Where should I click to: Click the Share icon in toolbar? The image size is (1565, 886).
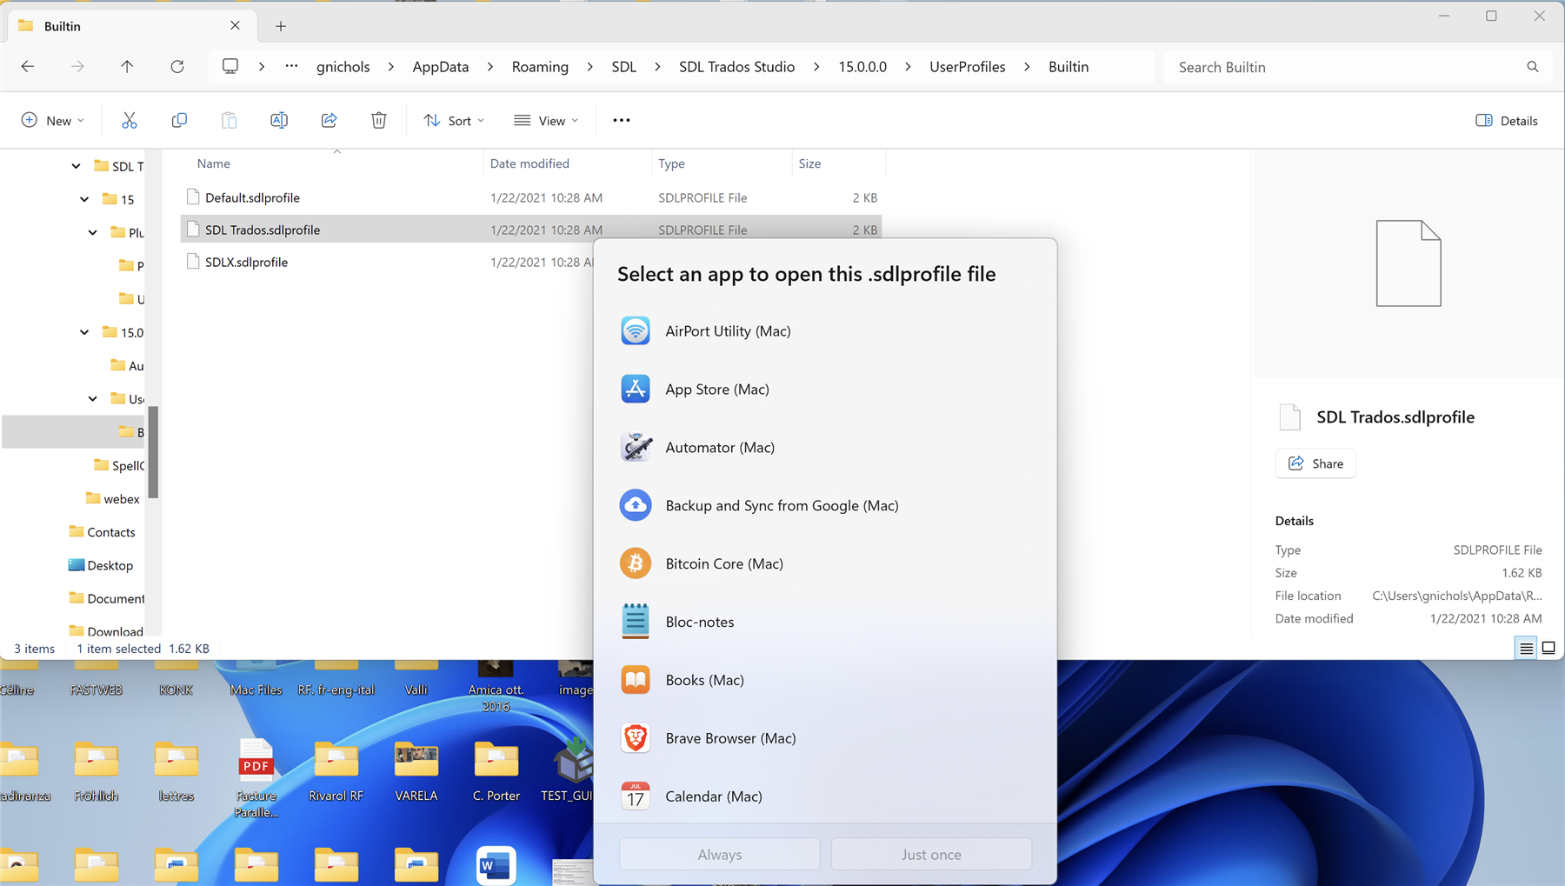(x=329, y=120)
